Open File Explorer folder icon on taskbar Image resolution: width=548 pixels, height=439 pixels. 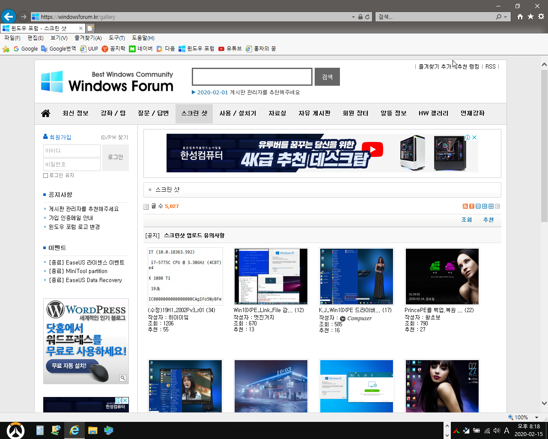coord(92,430)
